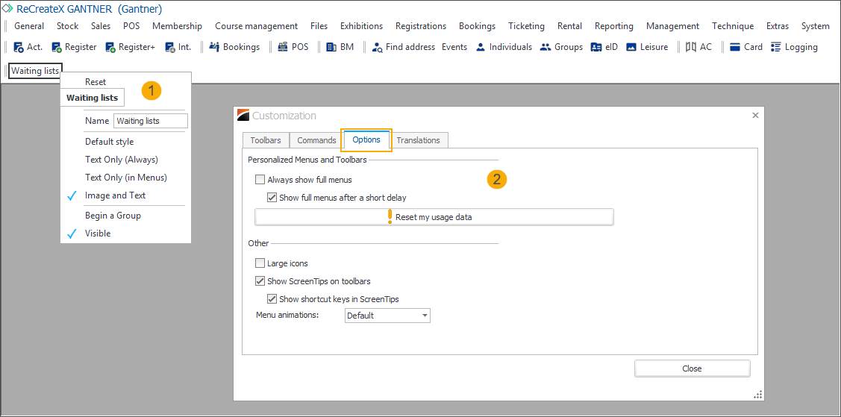Enable Large icons checkbox
This screenshot has width=841, height=417.
click(x=260, y=263)
